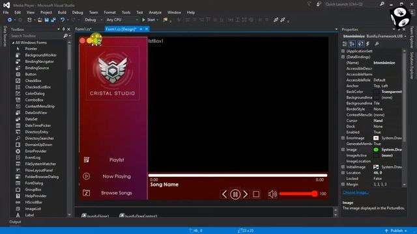Click the Feedback icon near Quick Launch
417x234 pixels.
pyautogui.click(x=319, y=5)
